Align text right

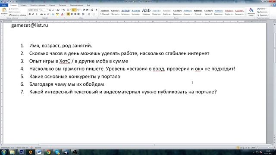pos(75,14)
